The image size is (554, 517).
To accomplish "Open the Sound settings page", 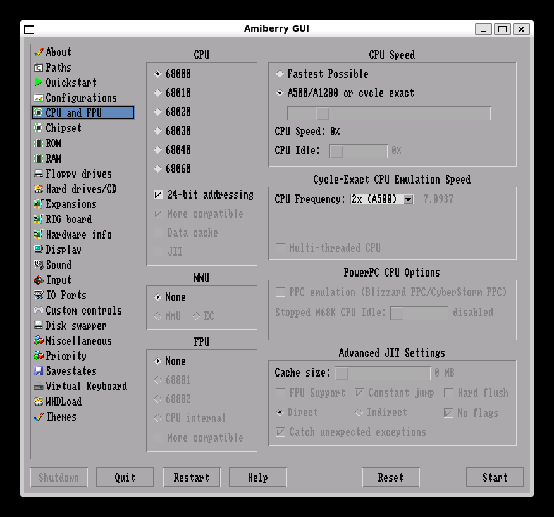I will (59, 265).
